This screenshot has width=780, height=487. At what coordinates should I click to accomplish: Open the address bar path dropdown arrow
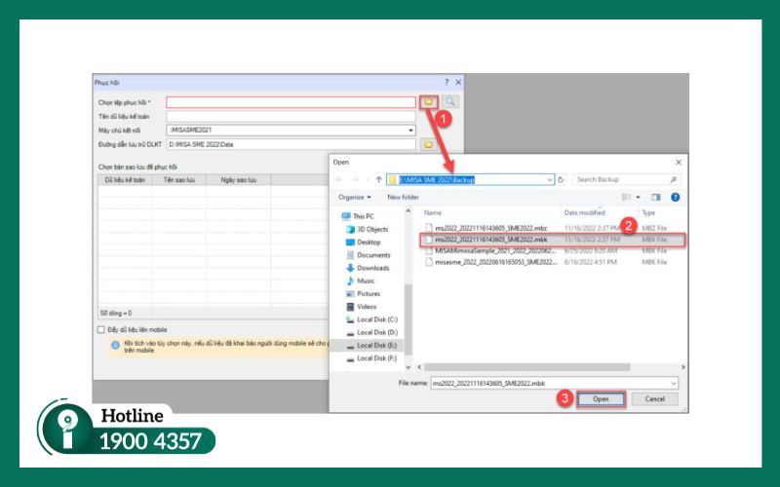pos(549,179)
